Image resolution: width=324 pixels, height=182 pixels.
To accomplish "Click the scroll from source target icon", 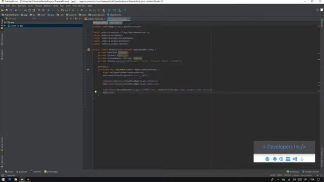I will pyautogui.click(x=67, y=19).
